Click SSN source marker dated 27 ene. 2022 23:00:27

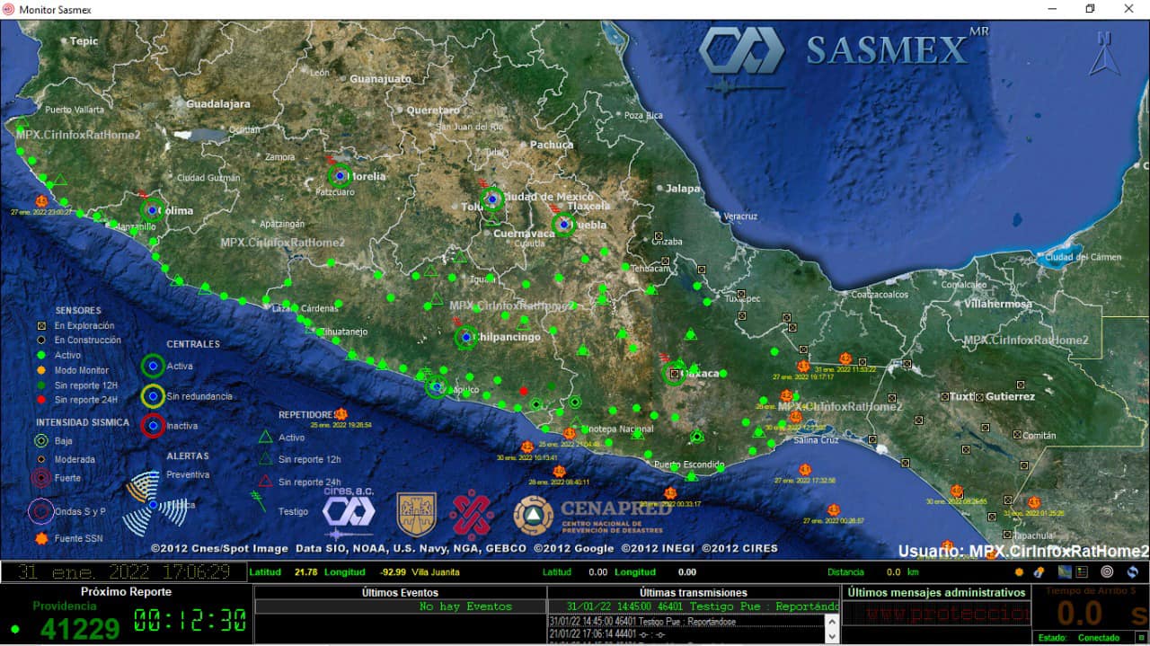[x=41, y=201]
